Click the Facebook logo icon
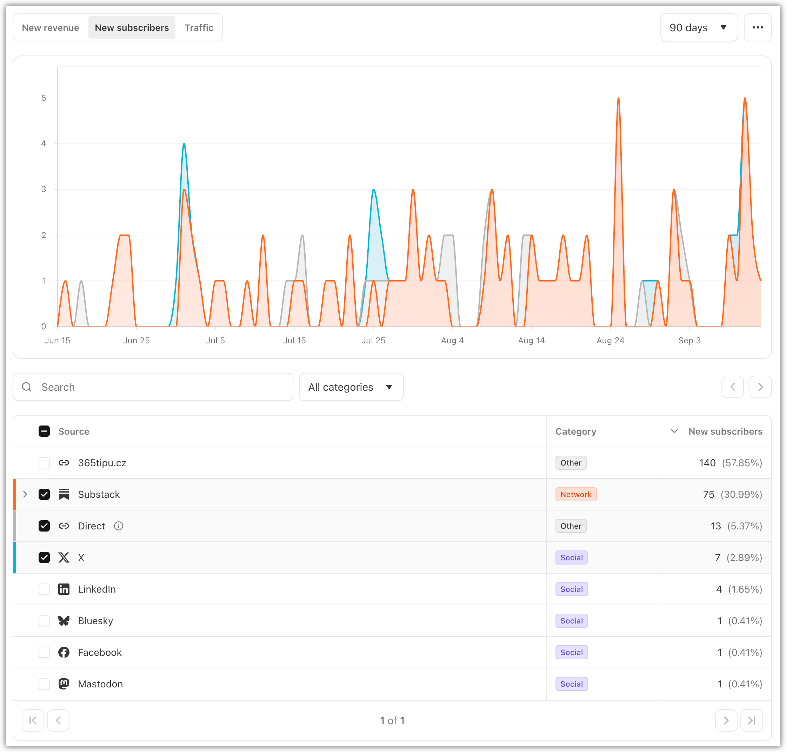Viewport: 786px width, 752px height. tap(64, 652)
